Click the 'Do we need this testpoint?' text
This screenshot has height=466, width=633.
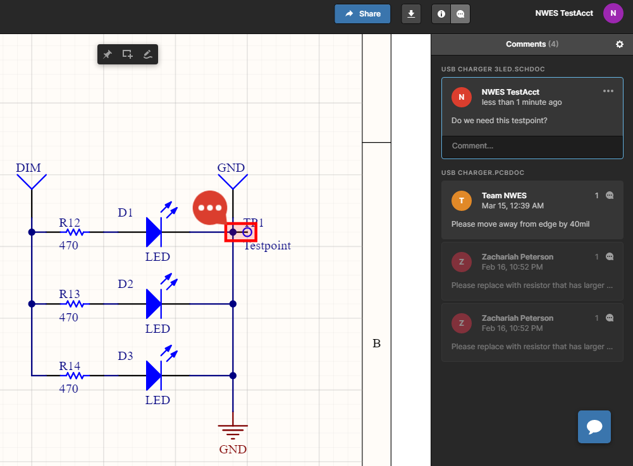(x=500, y=121)
